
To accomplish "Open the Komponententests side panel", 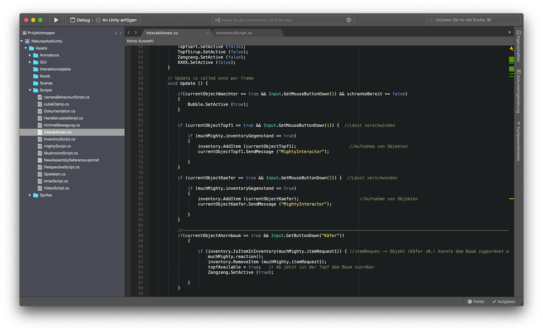I will point(519,141).
